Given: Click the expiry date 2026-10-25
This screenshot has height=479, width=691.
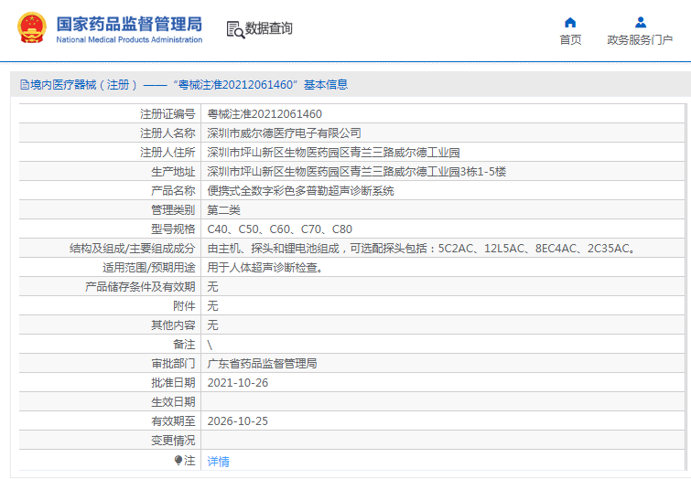Looking at the screenshot, I should coord(238,420).
